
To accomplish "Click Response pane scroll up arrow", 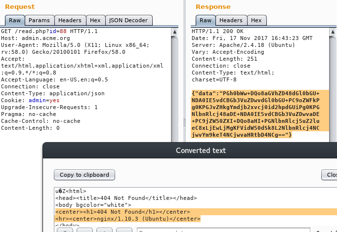I will tap(333, 32).
